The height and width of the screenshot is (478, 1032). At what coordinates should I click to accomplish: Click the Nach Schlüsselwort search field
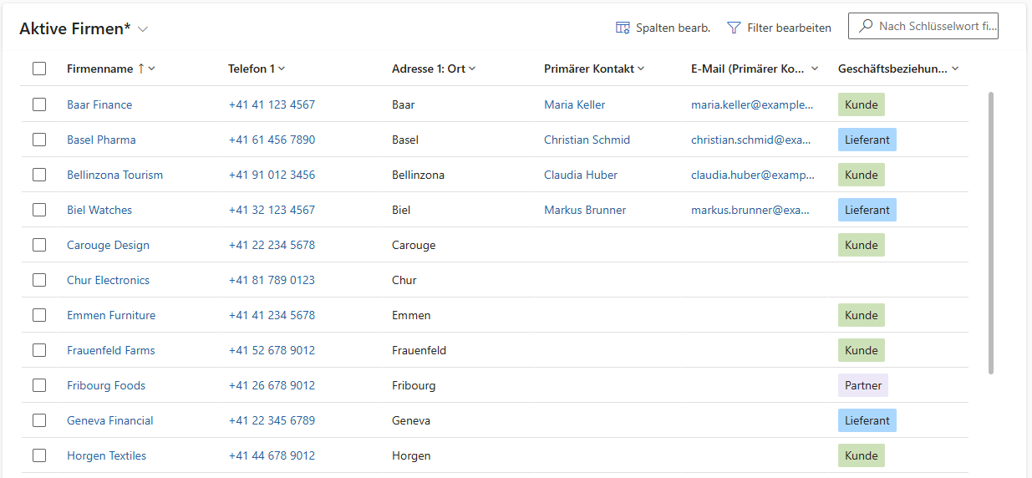pos(923,27)
